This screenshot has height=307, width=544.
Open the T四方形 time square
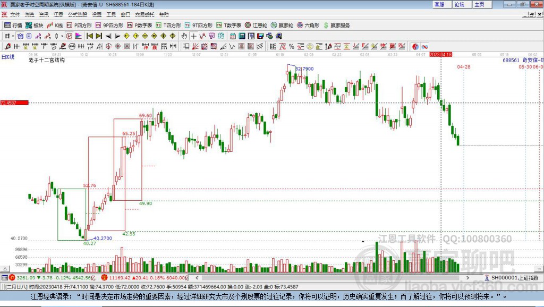pyautogui.click(x=168, y=25)
